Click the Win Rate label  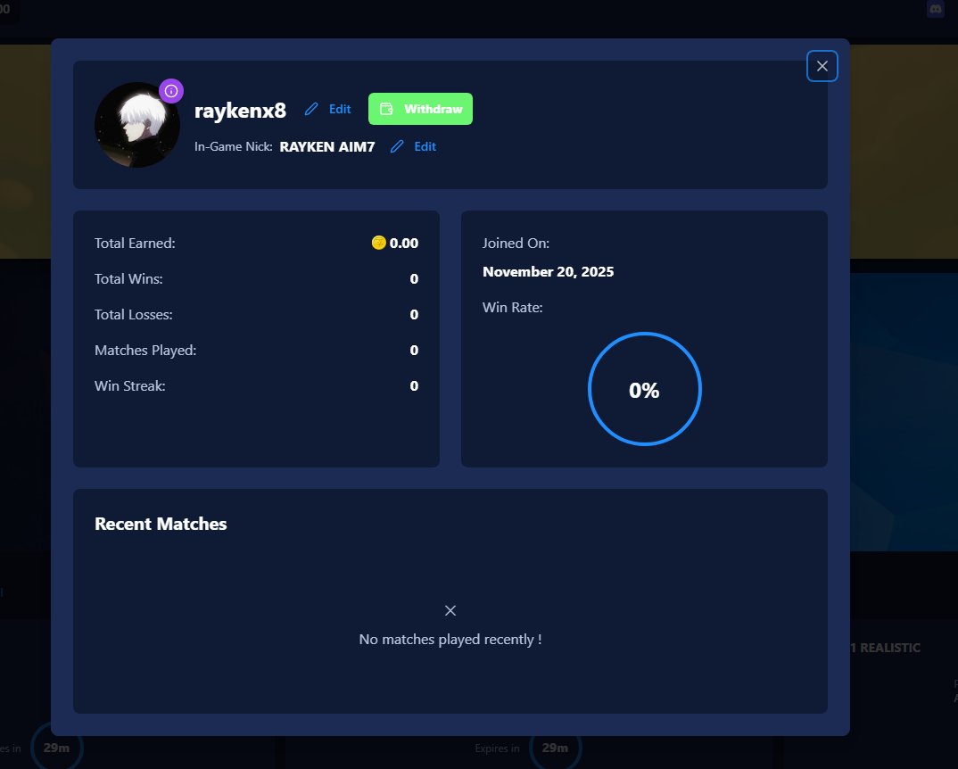513,308
